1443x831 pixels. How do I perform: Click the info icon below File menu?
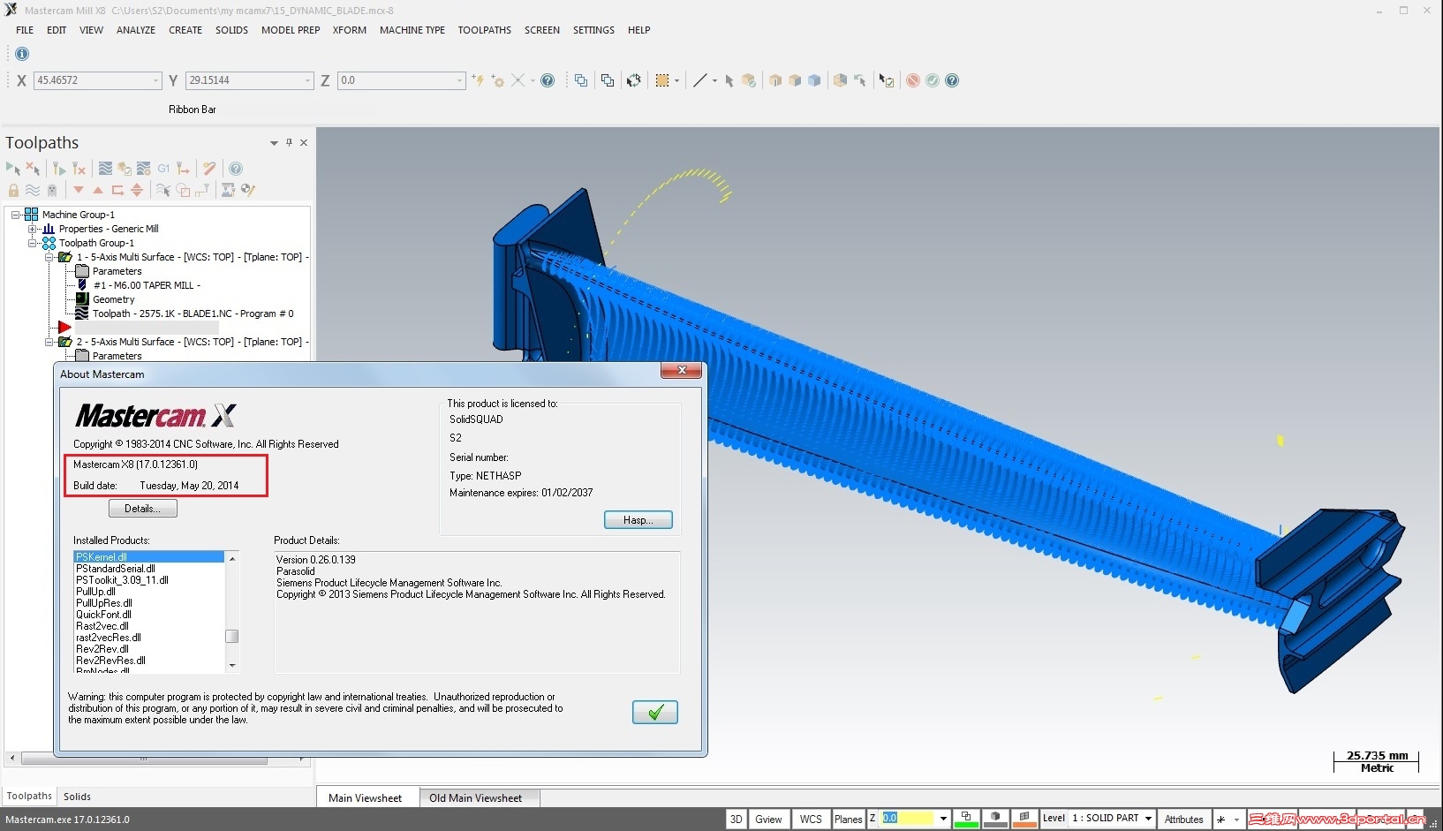[22, 54]
